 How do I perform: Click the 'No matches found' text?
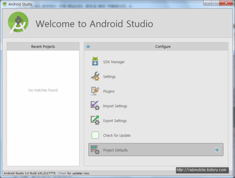coord(43,90)
